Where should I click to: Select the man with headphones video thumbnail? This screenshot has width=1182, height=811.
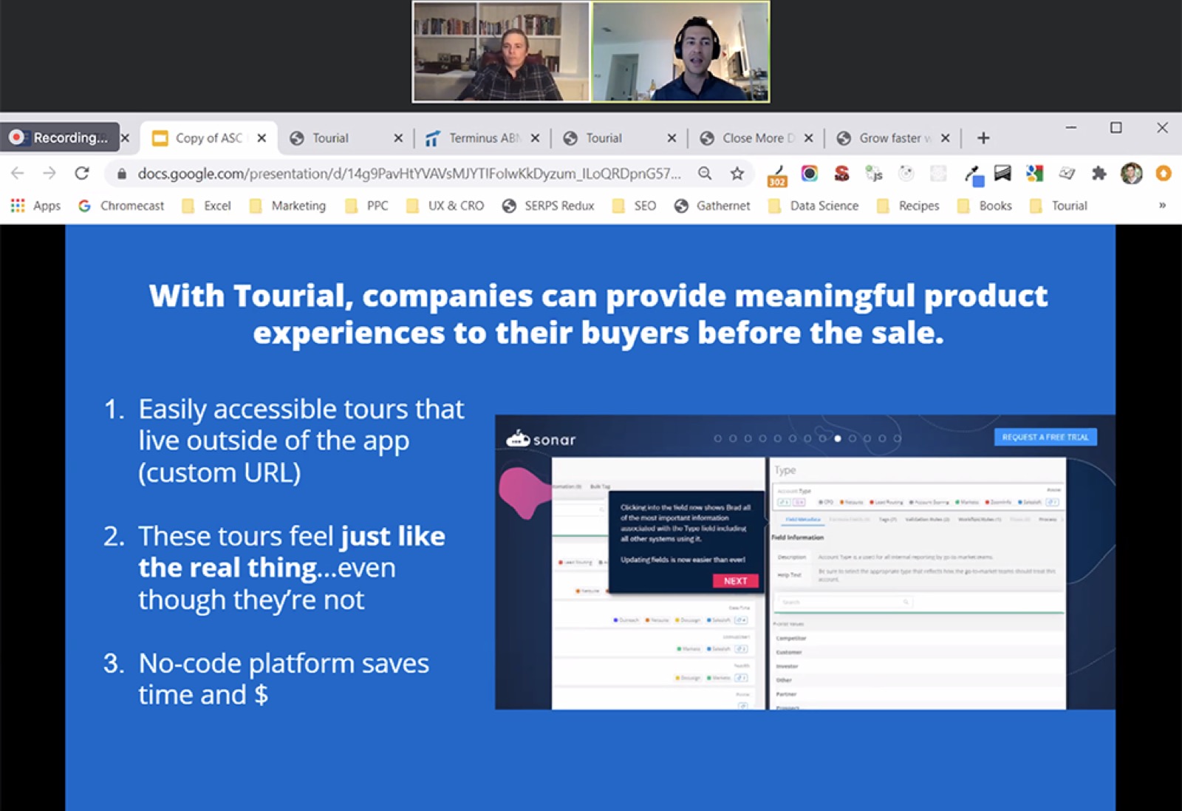coord(680,52)
